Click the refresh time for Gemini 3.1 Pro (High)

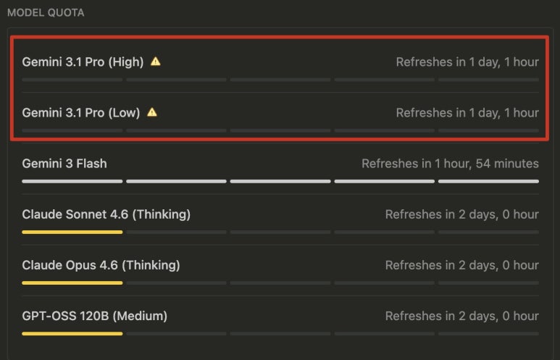pyautogui.click(x=467, y=62)
